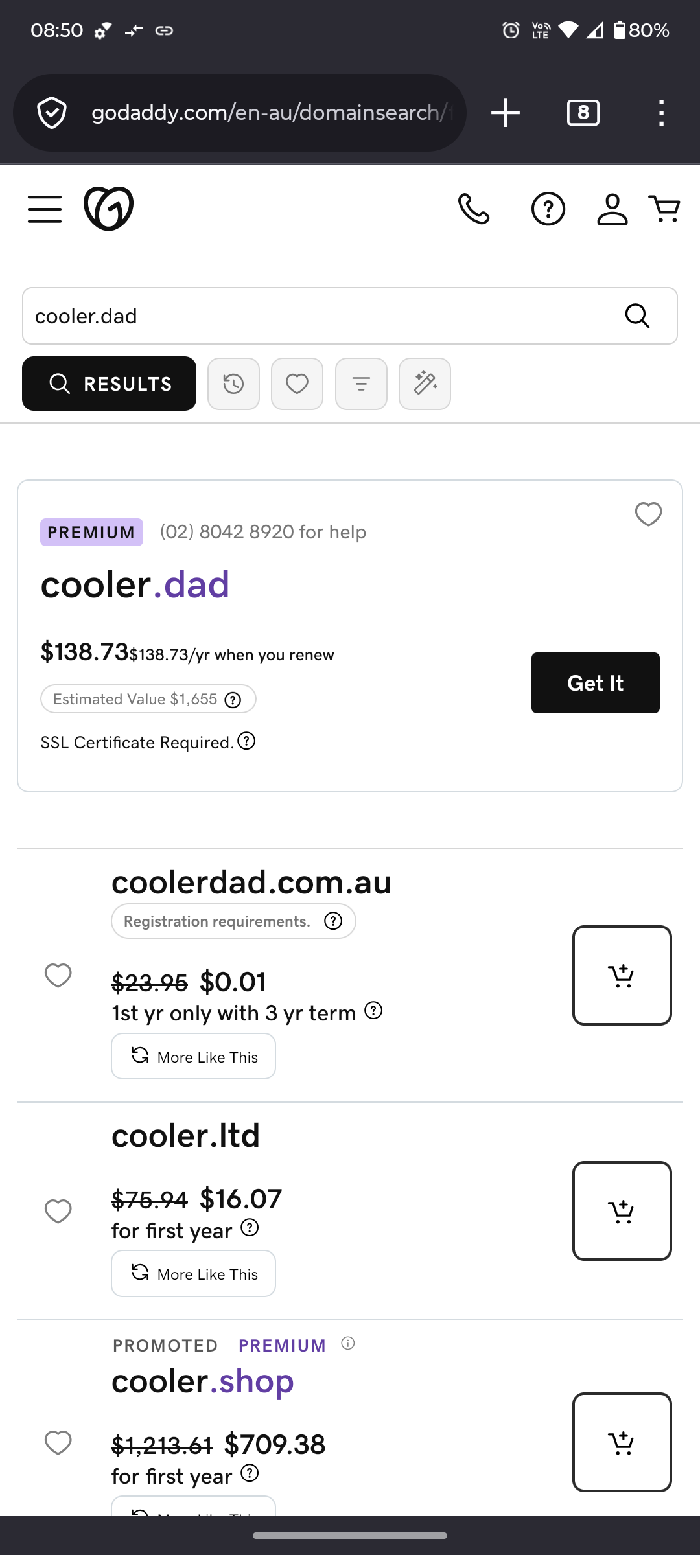Image resolution: width=700 pixels, height=1555 pixels.
Task: Open the search history tab
Action: point(233,384)
